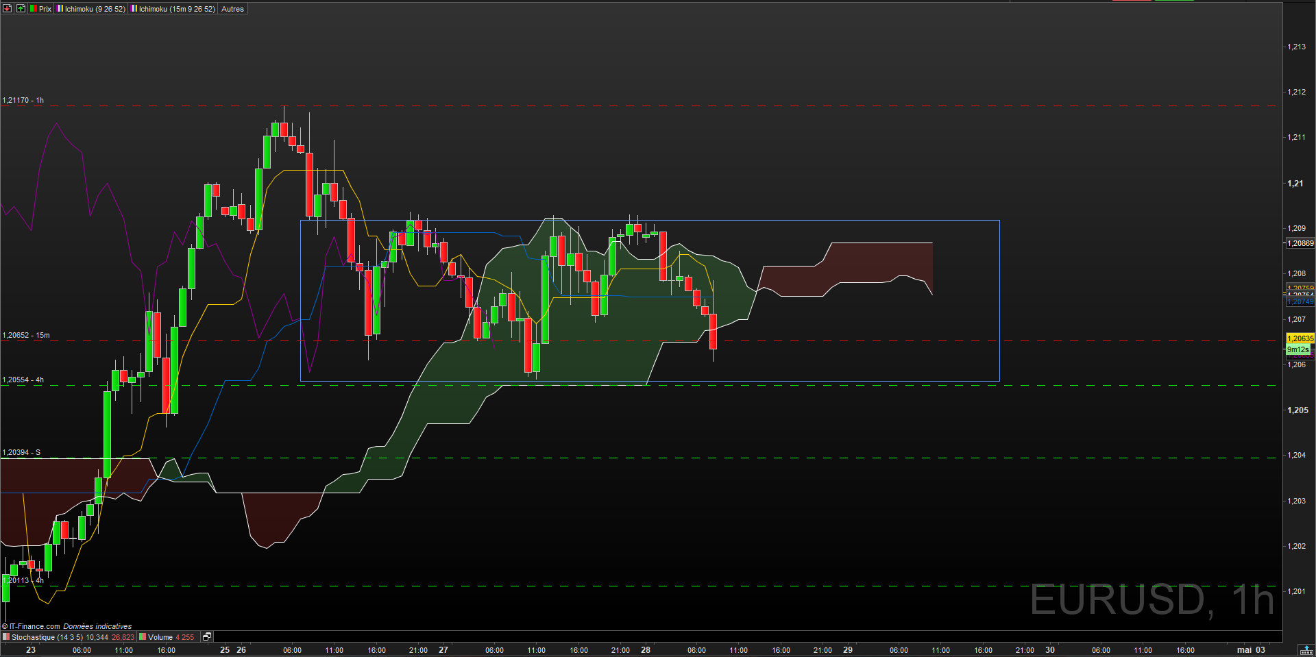Click the blue 1,20749 price label on axis

click(1300, 301)
